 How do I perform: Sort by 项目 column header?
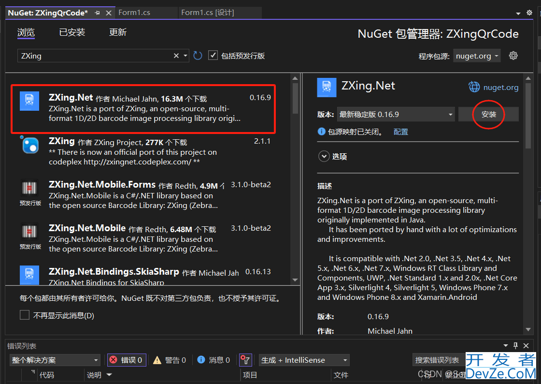tap(250, 375)
